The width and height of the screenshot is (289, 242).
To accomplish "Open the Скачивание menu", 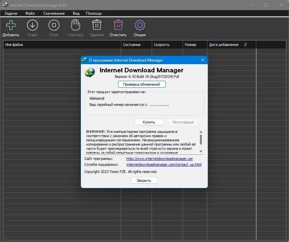I will (54, 13).
